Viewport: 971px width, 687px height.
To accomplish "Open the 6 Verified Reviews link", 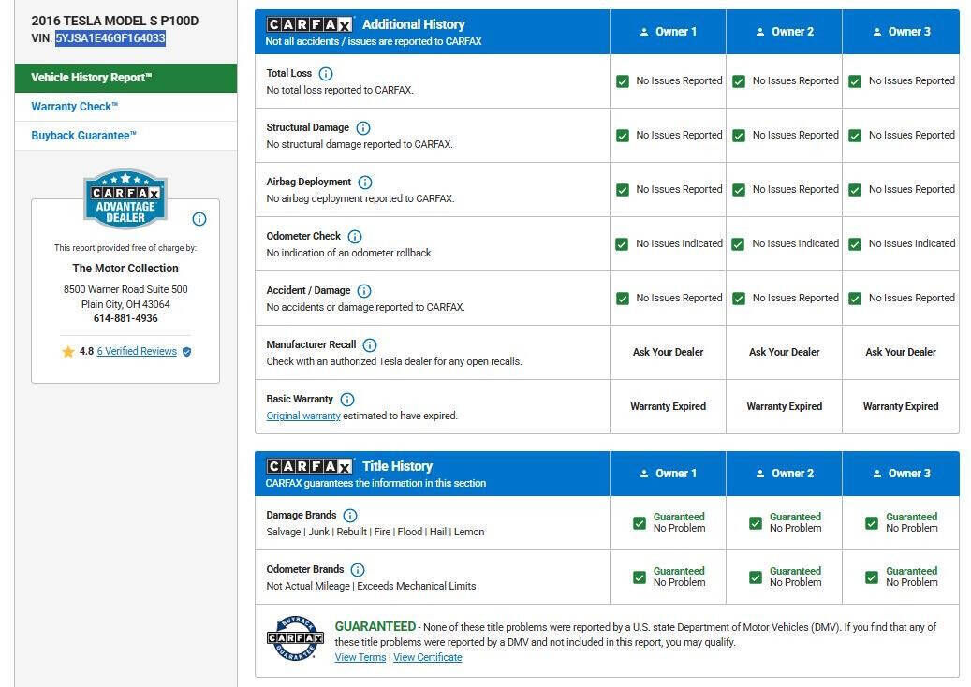I will (x=137, y=352).
